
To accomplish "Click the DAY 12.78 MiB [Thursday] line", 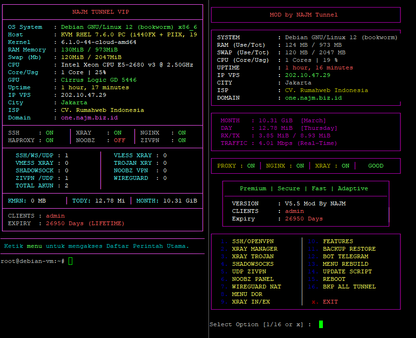I will [x=279, y=128].
